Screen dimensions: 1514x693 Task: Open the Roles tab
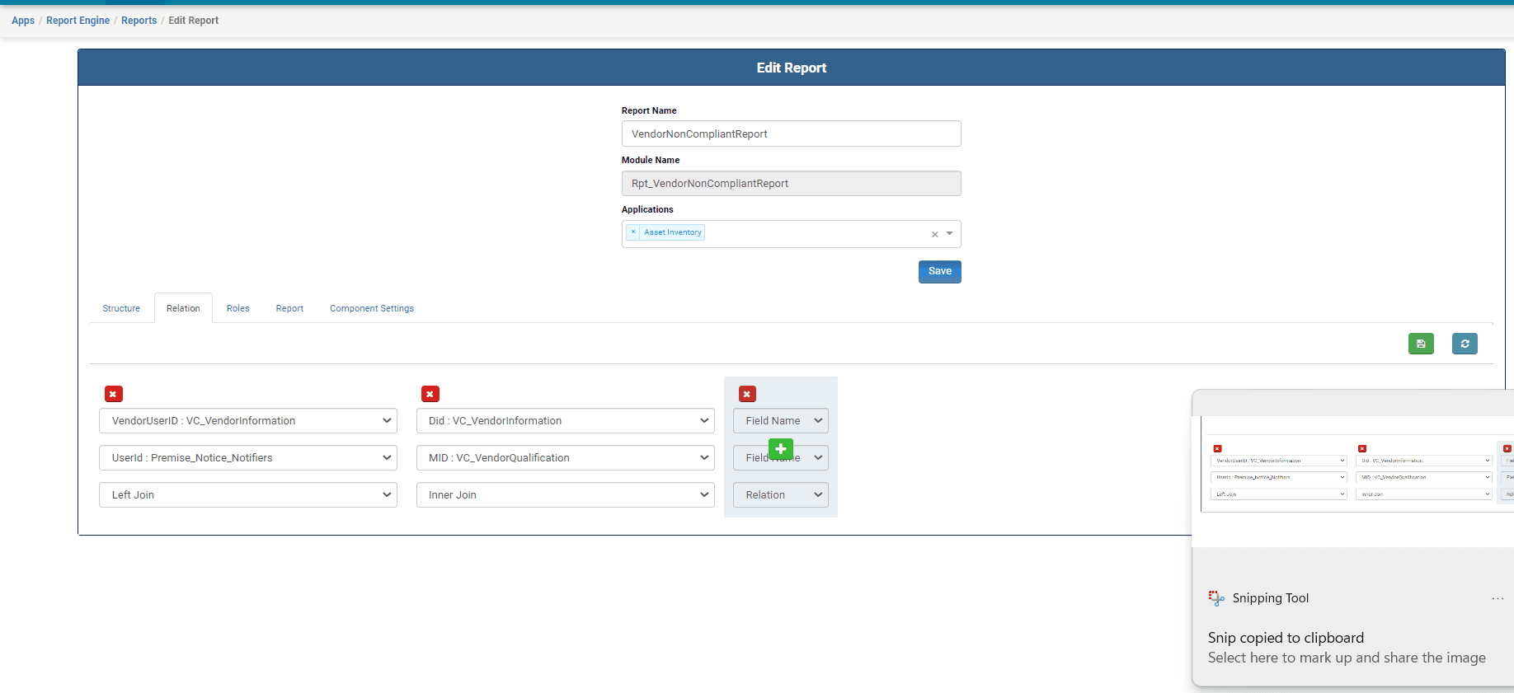pyautogui.click(x=238, y=308)
